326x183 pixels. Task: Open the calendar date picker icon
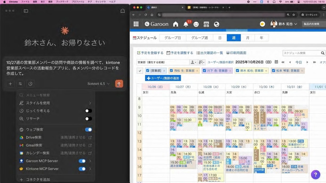[276, 62]
